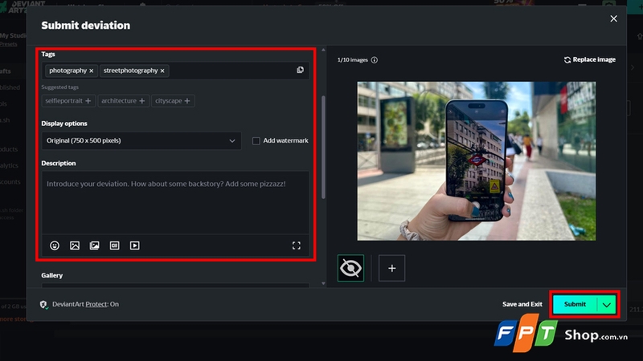Click the images count info icon
Screen dimensions: 643x361
[375, 59]
